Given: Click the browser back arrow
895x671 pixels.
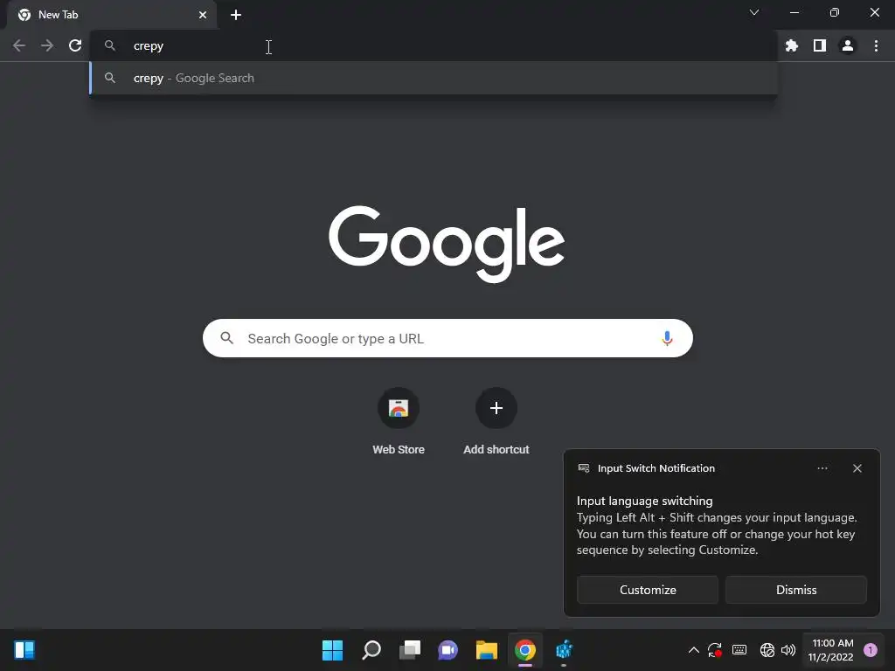Looking at the screenshot, I should 19,45.
